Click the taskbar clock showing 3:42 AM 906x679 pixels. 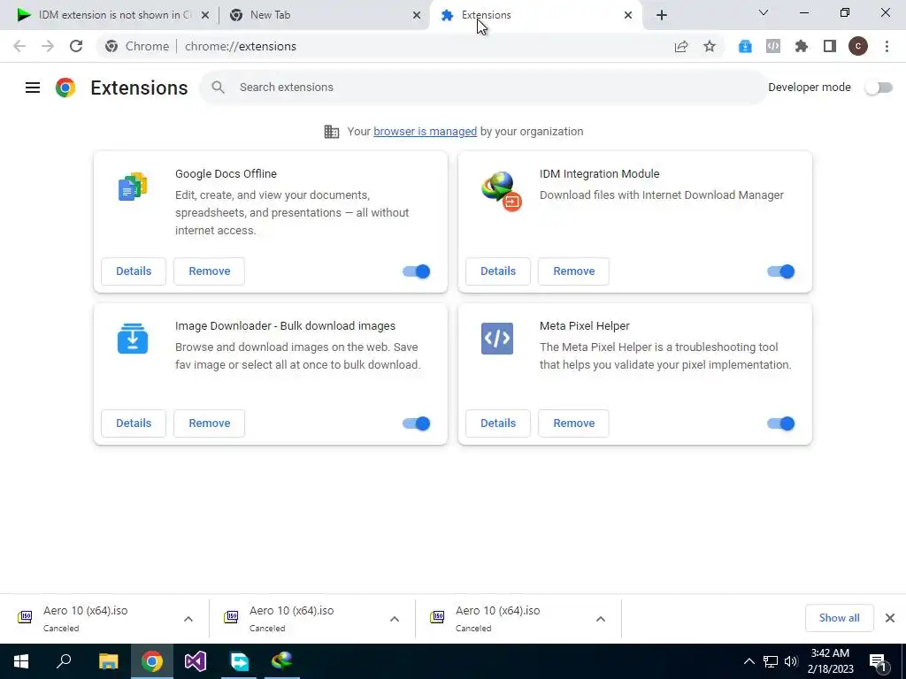pos(830,661)
